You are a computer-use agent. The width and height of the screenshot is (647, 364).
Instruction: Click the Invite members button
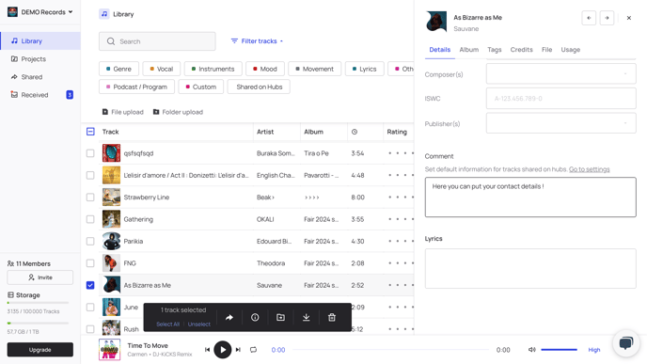click(40, 277)
